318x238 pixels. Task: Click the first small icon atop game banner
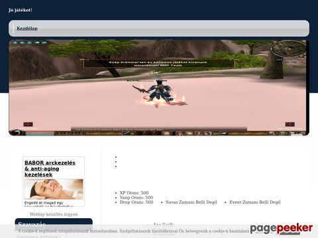point(15,42)
